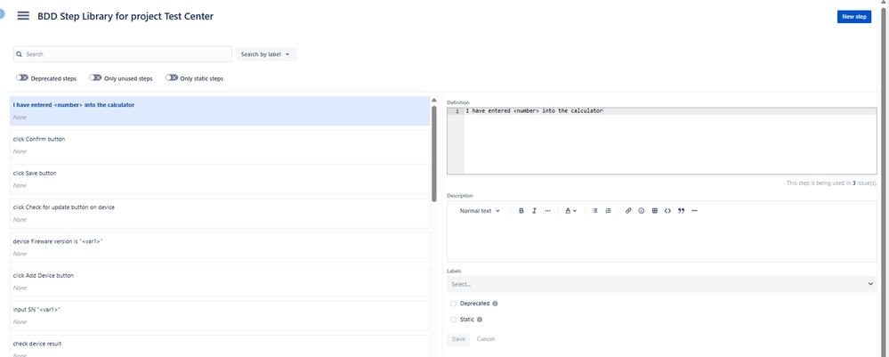
Task: Select the 'click Confirm button' step
Action: pyautogui.click(x=220, y=145)
